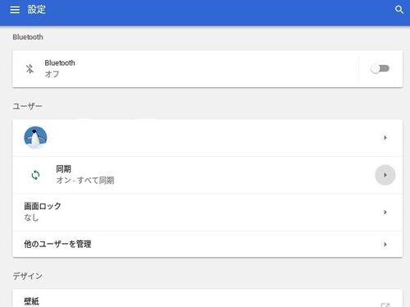This screenshot has width=410, height=307.
Task: Expand the sync settings arrow button
Action: (385, 175)
